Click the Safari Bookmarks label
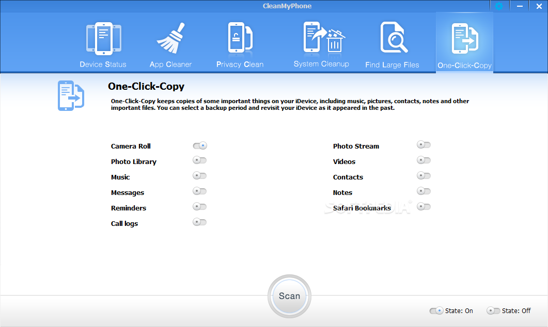 point(362,208)
